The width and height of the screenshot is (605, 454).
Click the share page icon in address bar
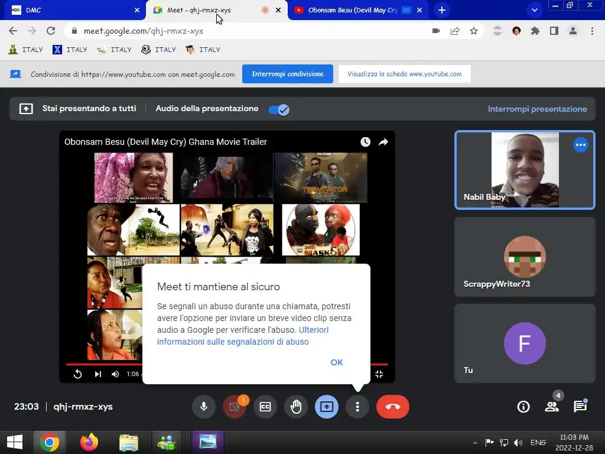(x=455, y=31)
